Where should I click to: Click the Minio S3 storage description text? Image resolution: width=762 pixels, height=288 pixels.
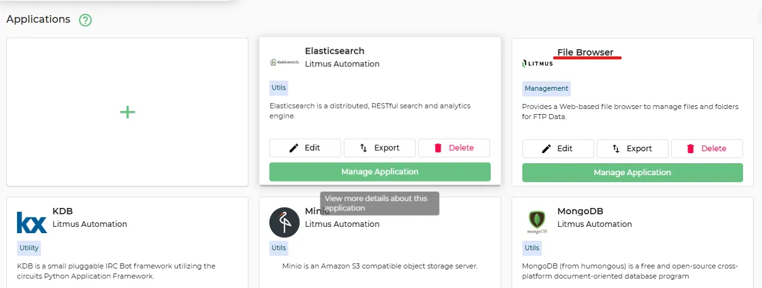pos(380,266)
